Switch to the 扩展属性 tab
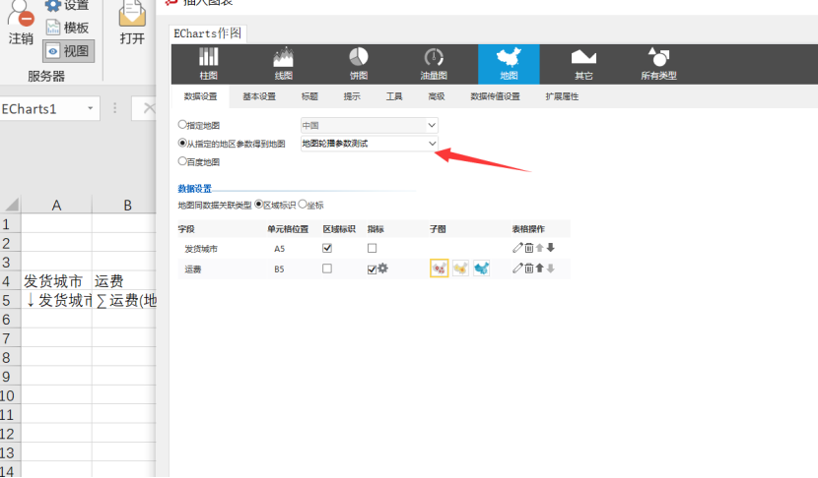Viewport: 818px width, 478px height. [562, 96]
